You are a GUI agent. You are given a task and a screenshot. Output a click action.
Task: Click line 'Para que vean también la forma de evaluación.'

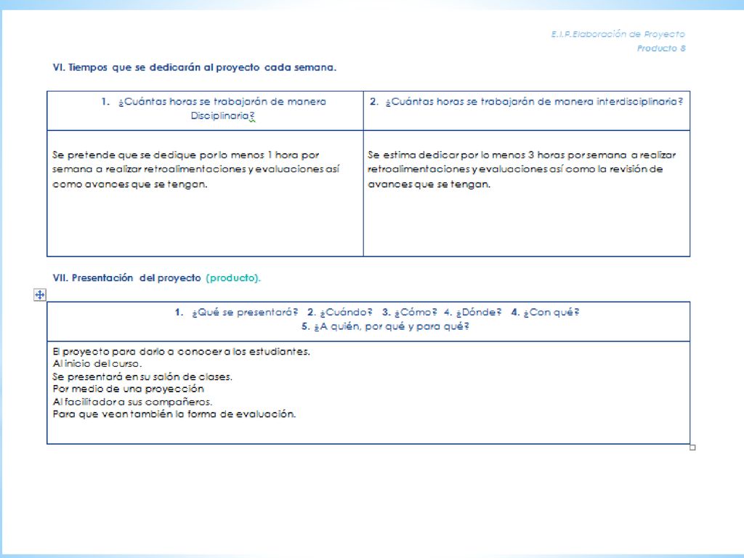(x=174, y=414)
